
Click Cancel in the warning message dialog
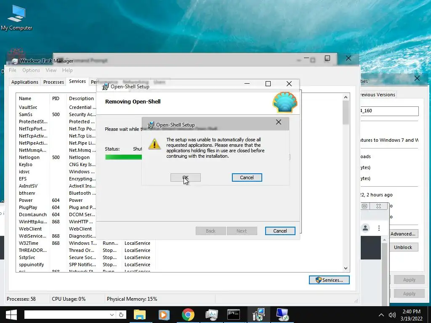point(247,177)
